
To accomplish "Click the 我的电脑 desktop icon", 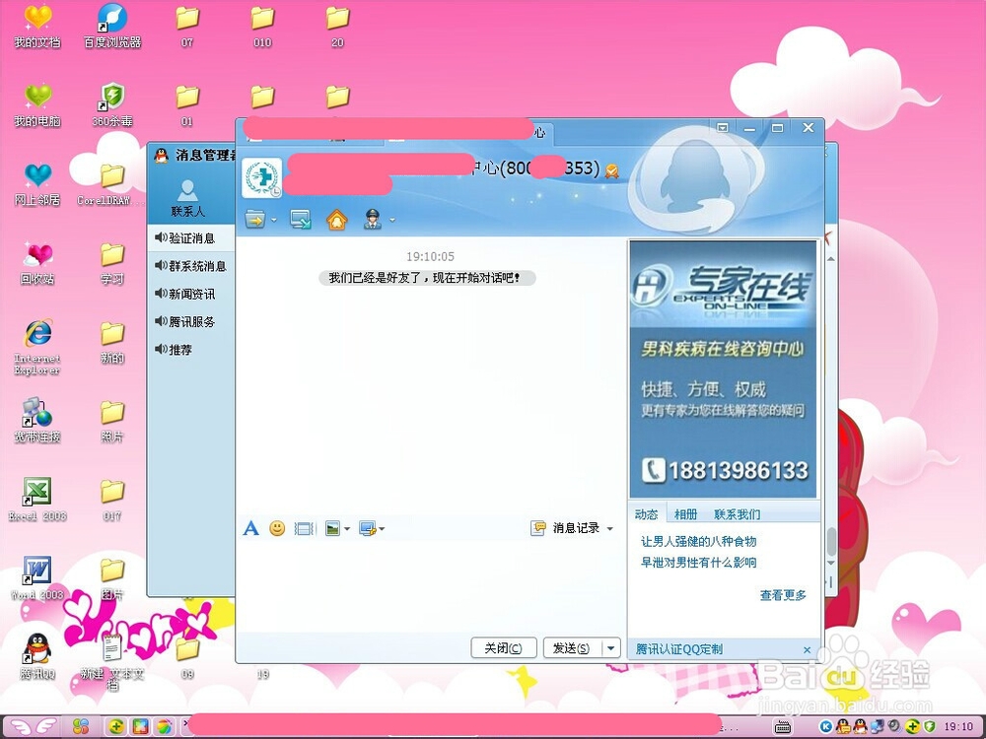I will 37,105.
